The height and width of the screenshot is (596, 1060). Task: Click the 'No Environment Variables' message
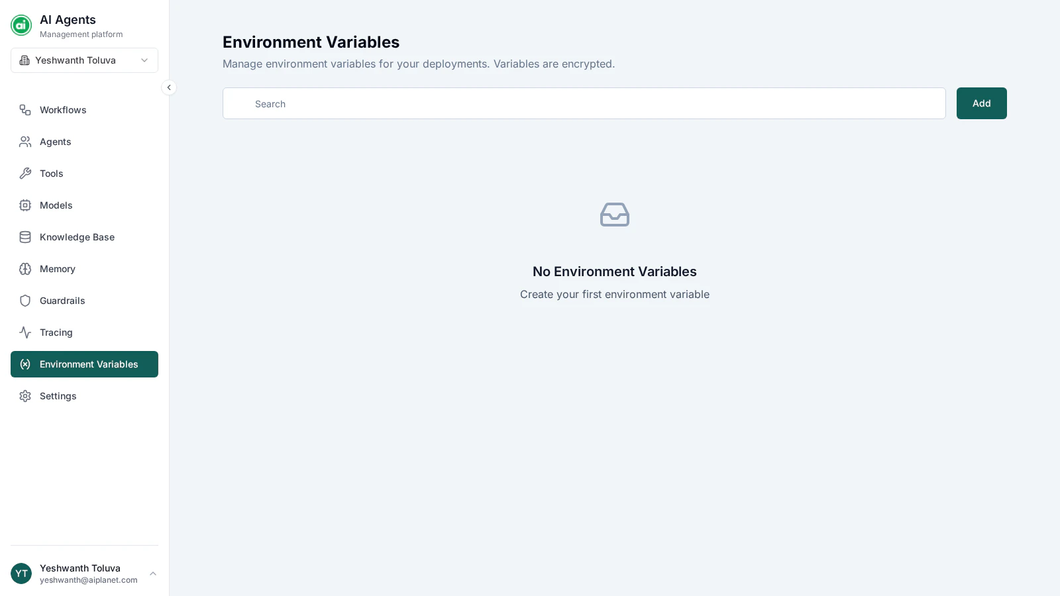point(615,272)
